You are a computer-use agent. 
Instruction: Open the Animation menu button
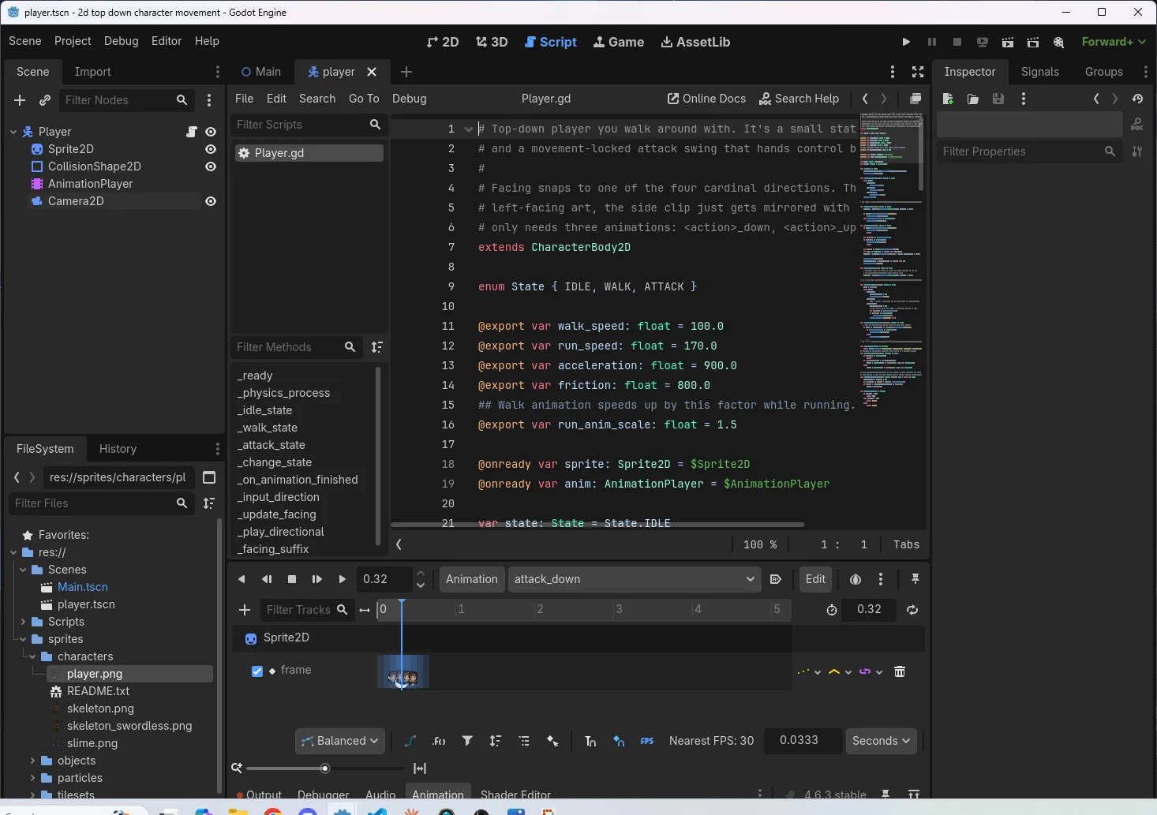point(472,579)
